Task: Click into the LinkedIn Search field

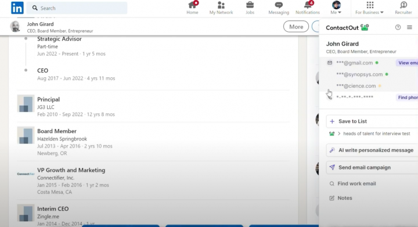Action: 77,8
